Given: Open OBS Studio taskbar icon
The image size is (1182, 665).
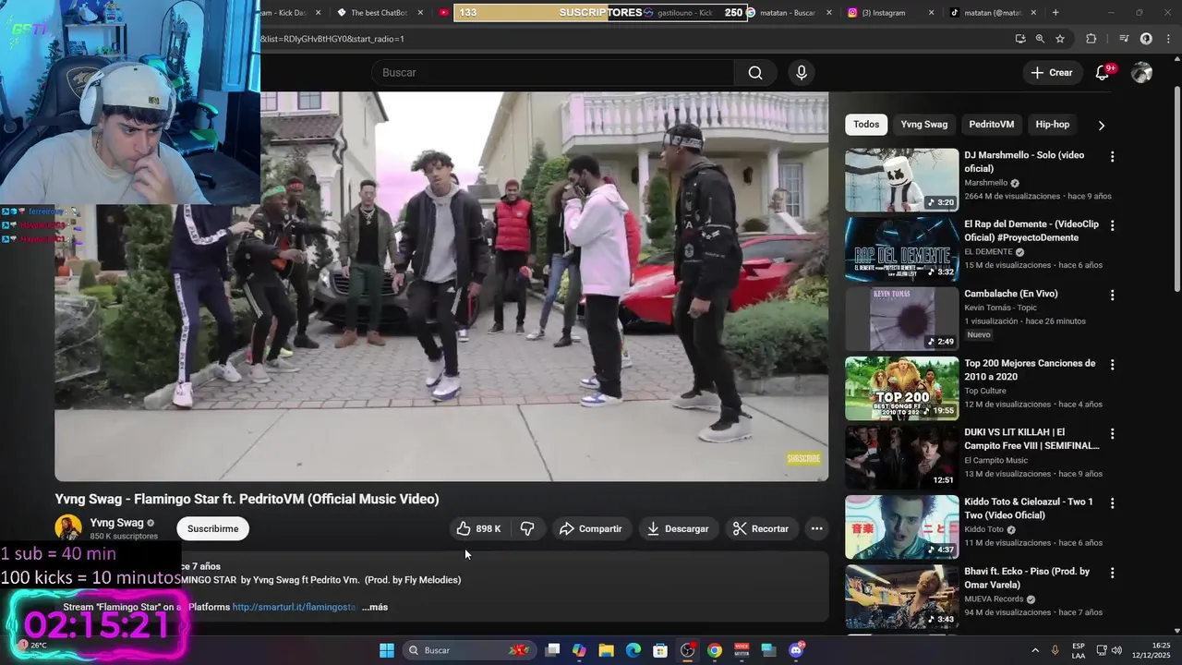Looking at the screenshot, I should (687, 650).
